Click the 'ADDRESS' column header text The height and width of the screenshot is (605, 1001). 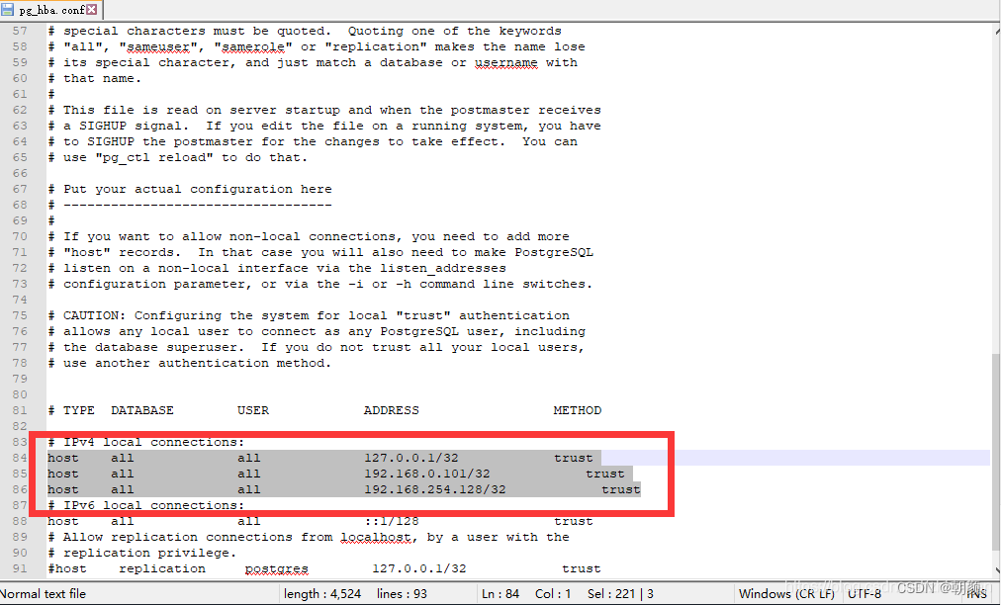[x=392, y=410]
